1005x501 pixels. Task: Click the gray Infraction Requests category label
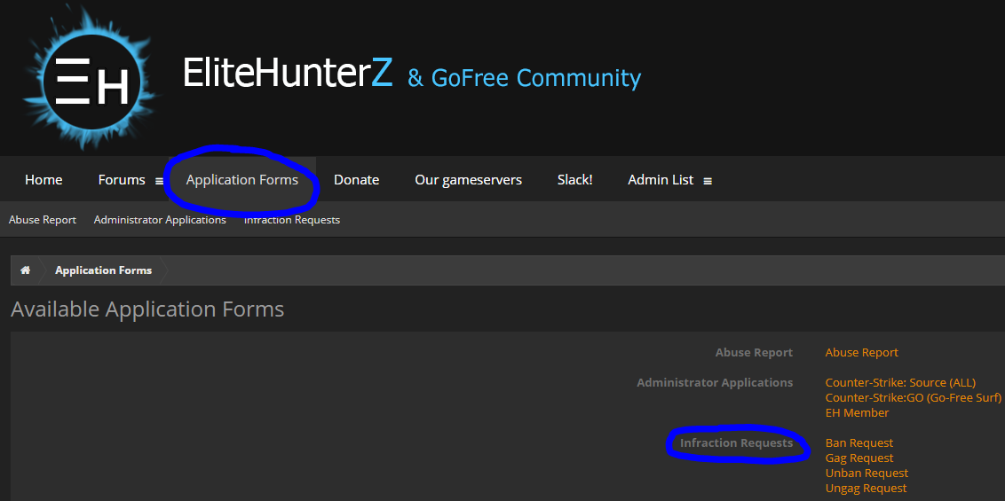pos(737,442)
